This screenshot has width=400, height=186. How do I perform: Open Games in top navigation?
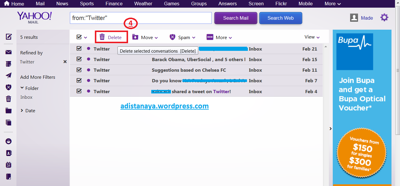pyautogui.click(x=172, y=4)
